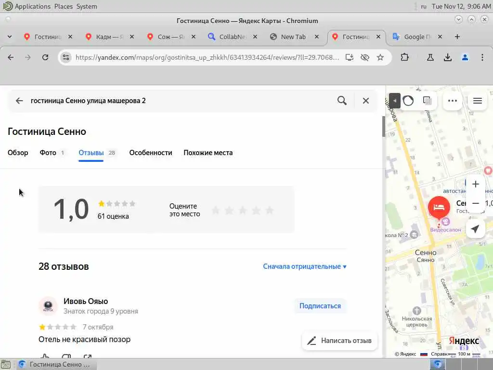Switch to the Фото tab
Image resolution: width=493 pixels, height=370 pixels.
click(x=48, y=153)
